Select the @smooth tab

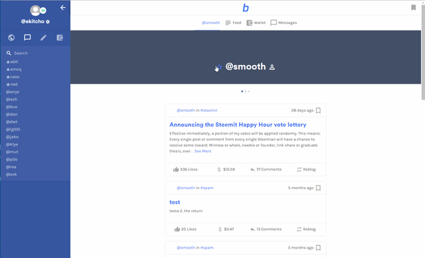211,23
